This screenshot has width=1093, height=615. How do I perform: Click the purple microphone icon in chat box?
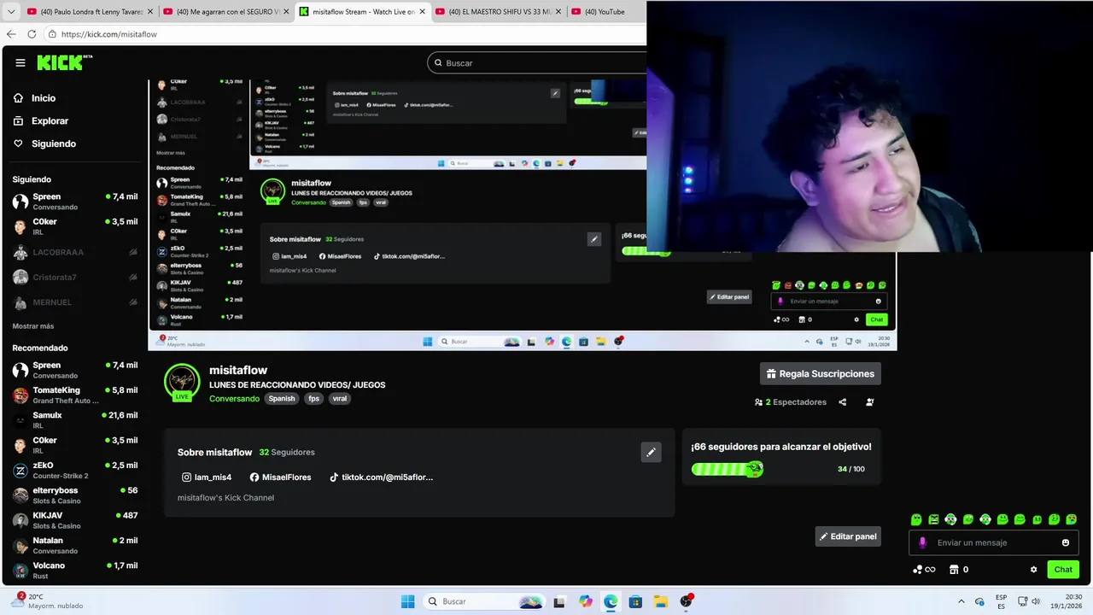click(x=922, y=542)
